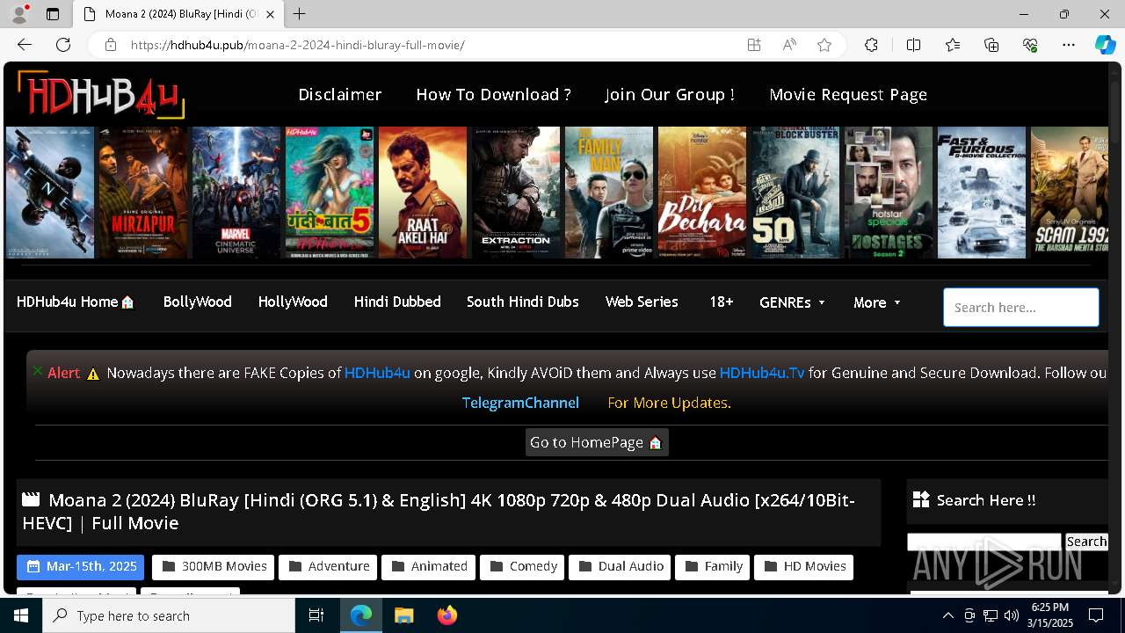Viewport: 1125px width, 633px height.
Task: Open Join Our Group ! link
Action: tap(670, 94)
